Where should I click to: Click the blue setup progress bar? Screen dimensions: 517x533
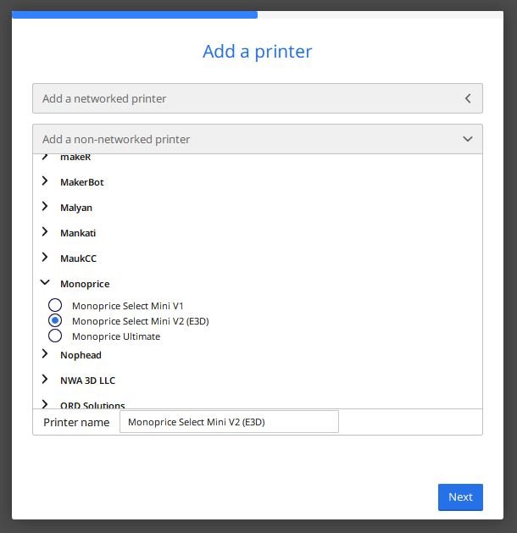pyautogui.click(x=135, y=14)
